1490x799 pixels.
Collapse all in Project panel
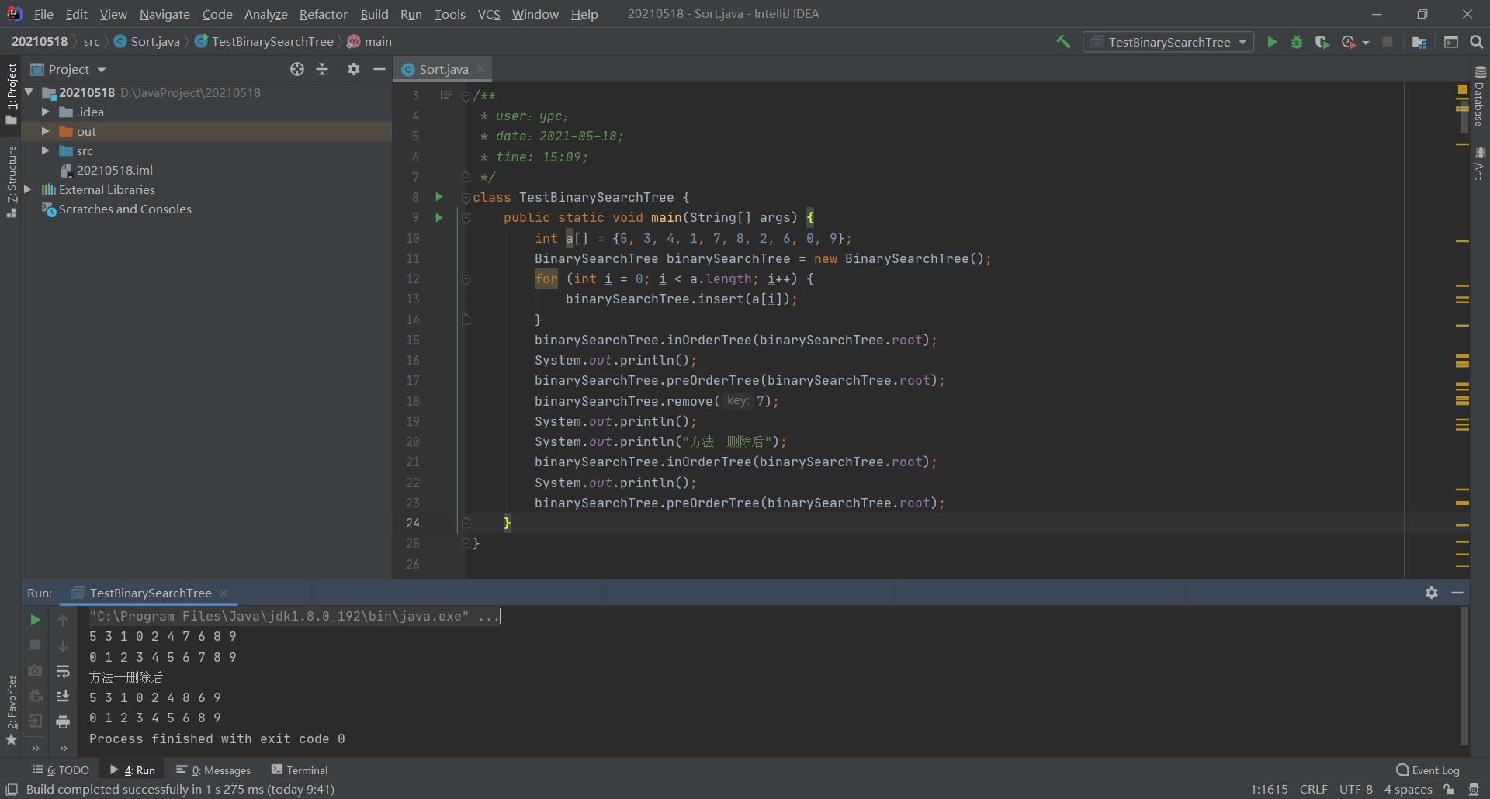322,69
